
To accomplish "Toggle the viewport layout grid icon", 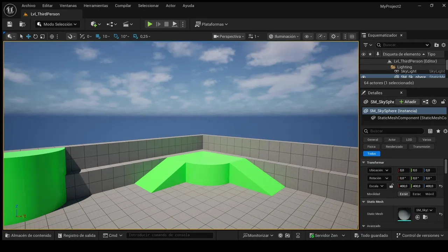I will coord(352,36).
